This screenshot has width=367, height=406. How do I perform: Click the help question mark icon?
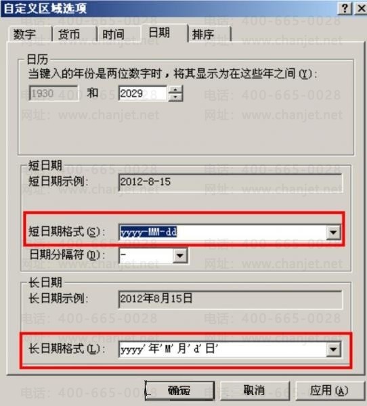345,9
